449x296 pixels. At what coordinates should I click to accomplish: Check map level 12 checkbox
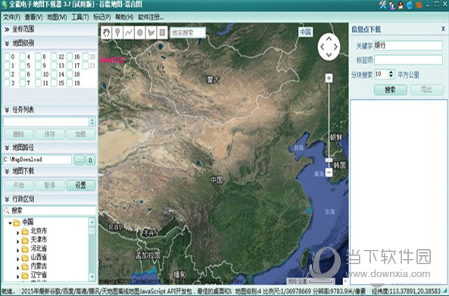click(x=54, y=57)
